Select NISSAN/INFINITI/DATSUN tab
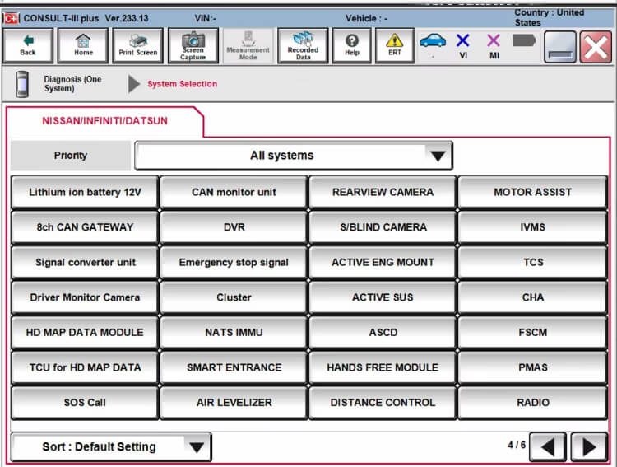617x467 pixels. [104, 120]
